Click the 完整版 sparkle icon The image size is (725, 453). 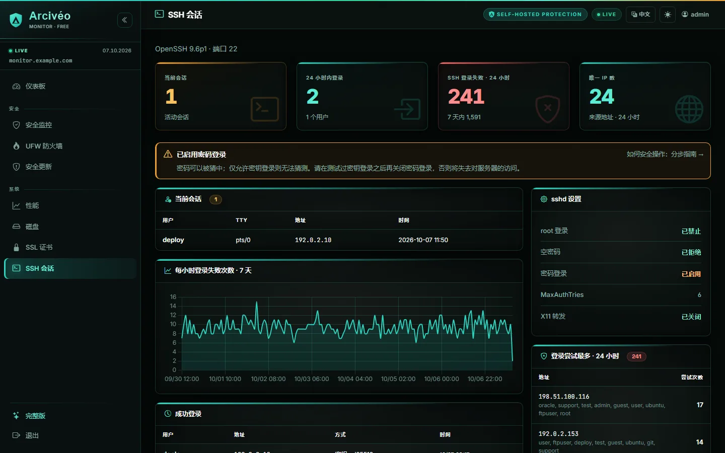click(16, 416)
